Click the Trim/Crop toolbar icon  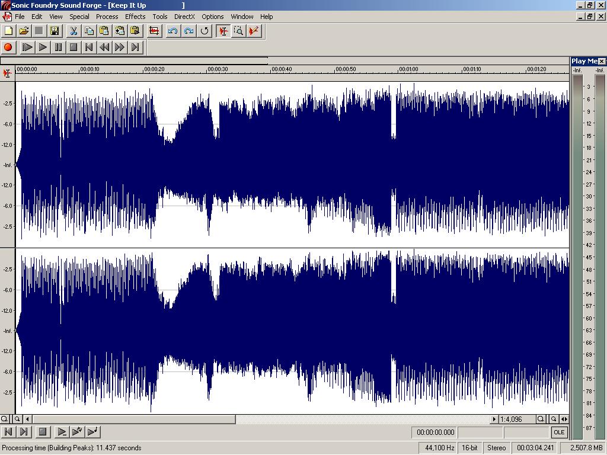pos(154,31)
